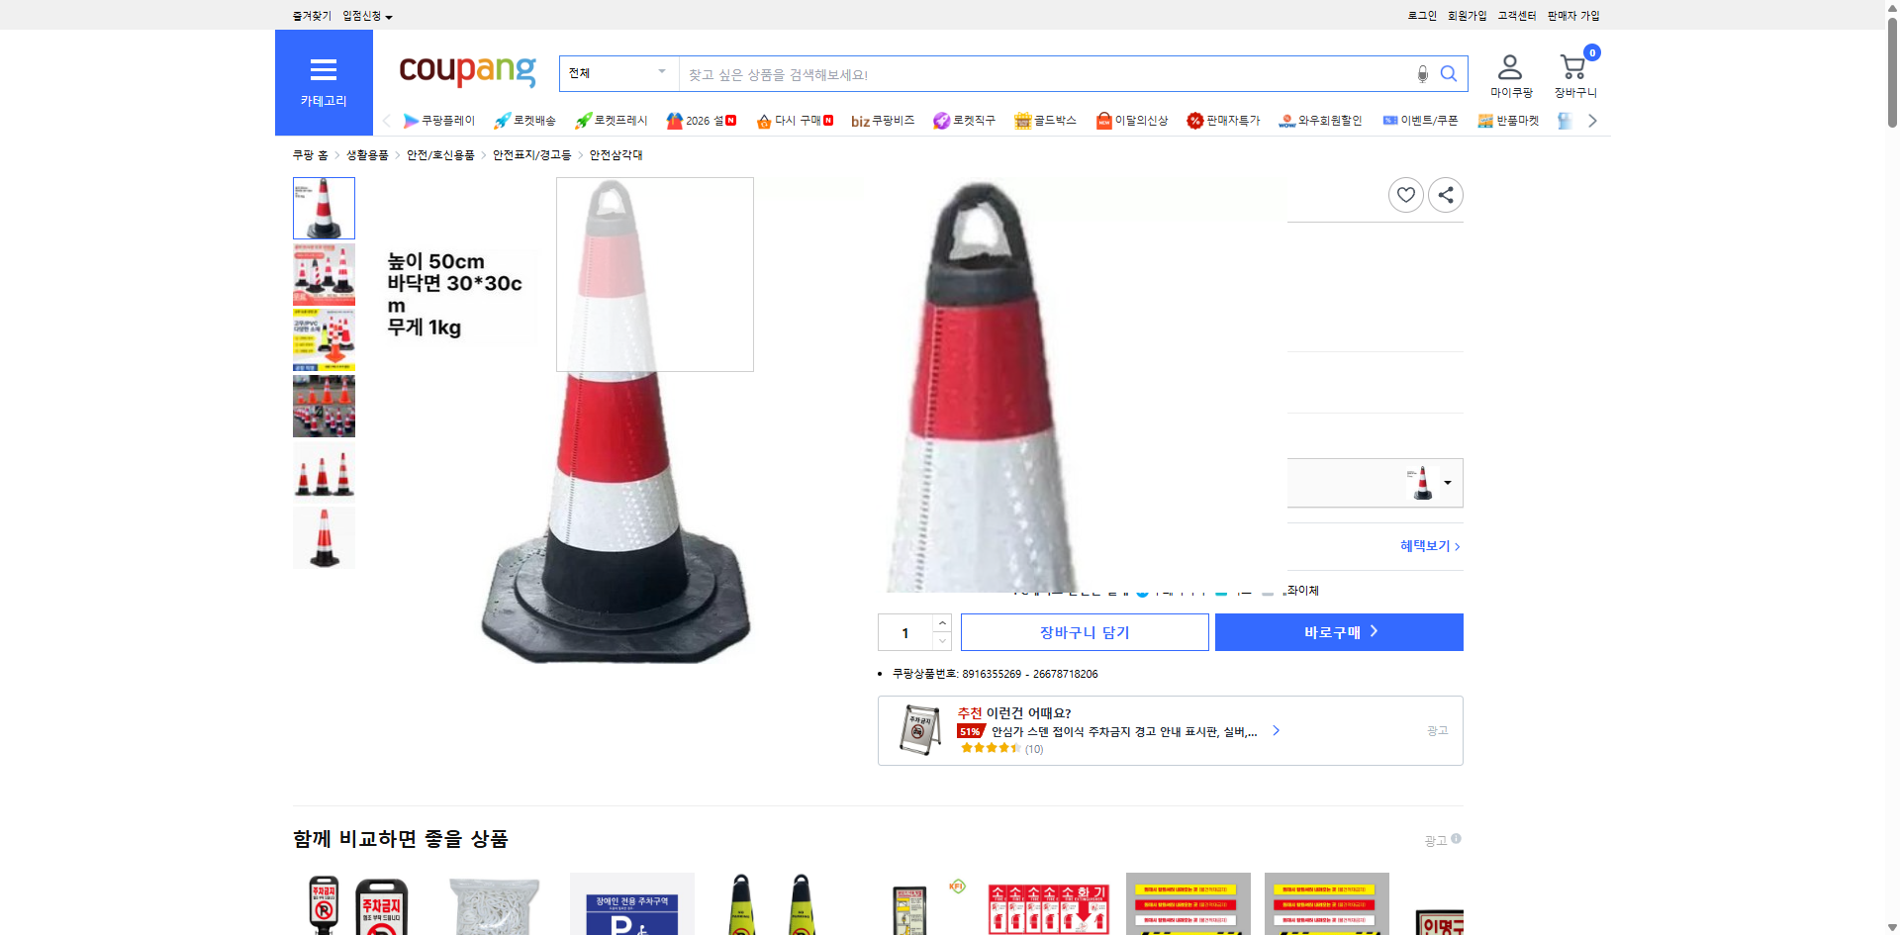Viewport: 1900px width, 935px height.
Task: Open the 장바구니 cart icon
Action: coord(1575,76)
